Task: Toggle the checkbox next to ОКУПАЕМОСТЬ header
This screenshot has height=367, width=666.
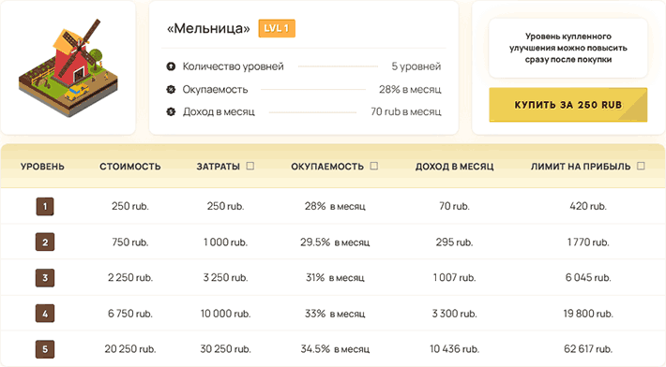Action: pos(373,166)
